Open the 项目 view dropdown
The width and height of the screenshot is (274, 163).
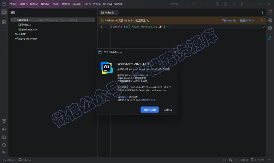click(x=14, y=13)
